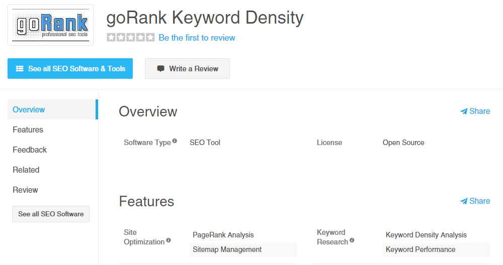503x265 pixels.
Task: Click the See all SEO Software sidebar button
Action: coord(51,214)
